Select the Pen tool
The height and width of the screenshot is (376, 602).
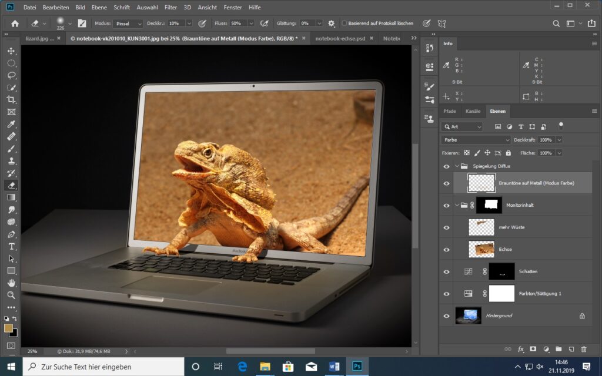pos(11,234)
